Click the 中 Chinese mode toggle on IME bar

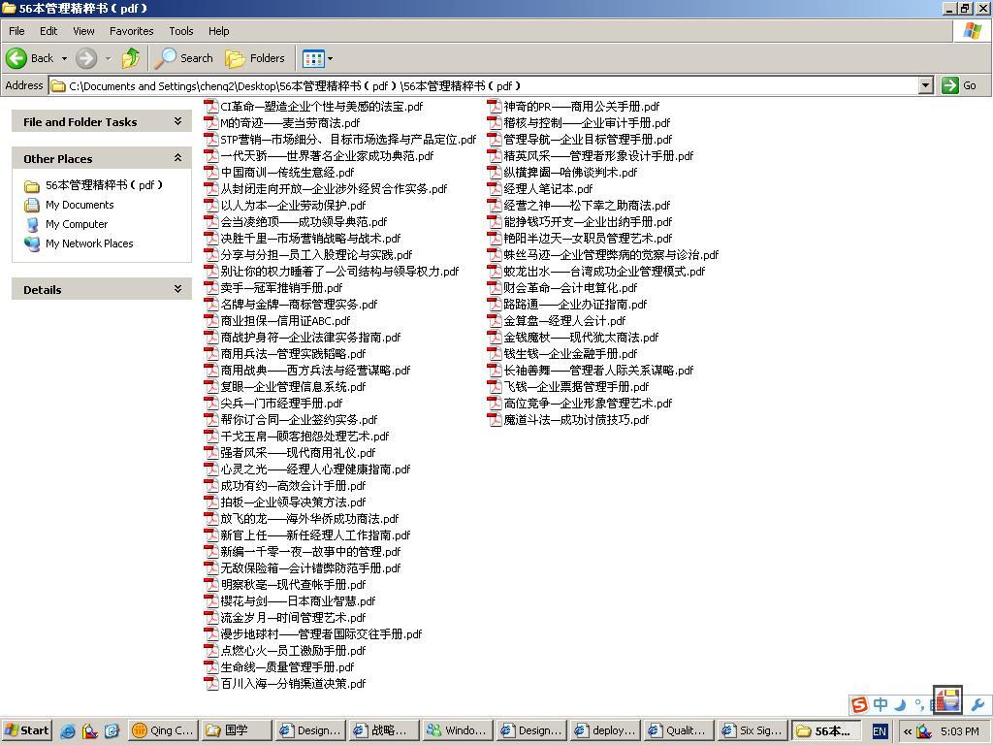tap(881, 704)
